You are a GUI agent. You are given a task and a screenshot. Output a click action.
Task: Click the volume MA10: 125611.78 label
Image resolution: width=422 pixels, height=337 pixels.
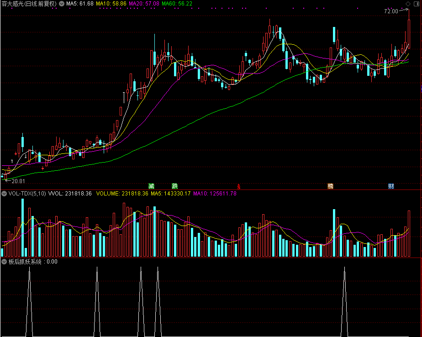click(215, 194)
